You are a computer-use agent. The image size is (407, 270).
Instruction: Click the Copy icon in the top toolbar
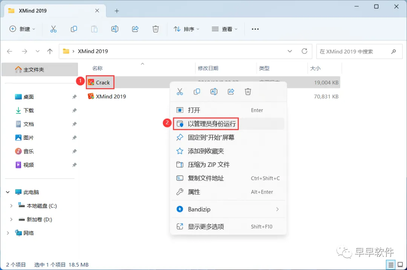pos(74,29)
